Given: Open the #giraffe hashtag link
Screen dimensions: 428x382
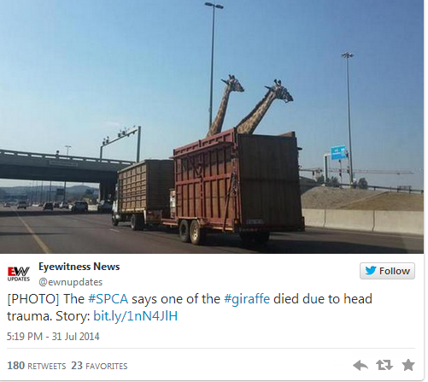Looking at the screenshot, I should point(247,299).
